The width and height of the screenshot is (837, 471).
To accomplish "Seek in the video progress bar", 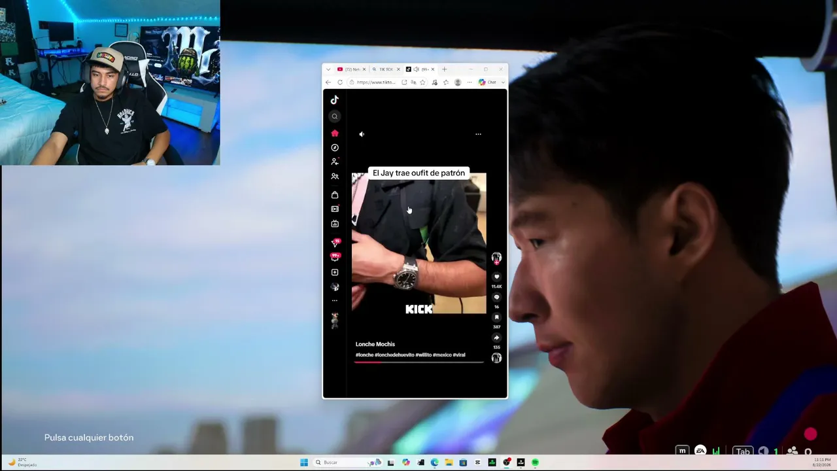I will [x=419, y=362].
